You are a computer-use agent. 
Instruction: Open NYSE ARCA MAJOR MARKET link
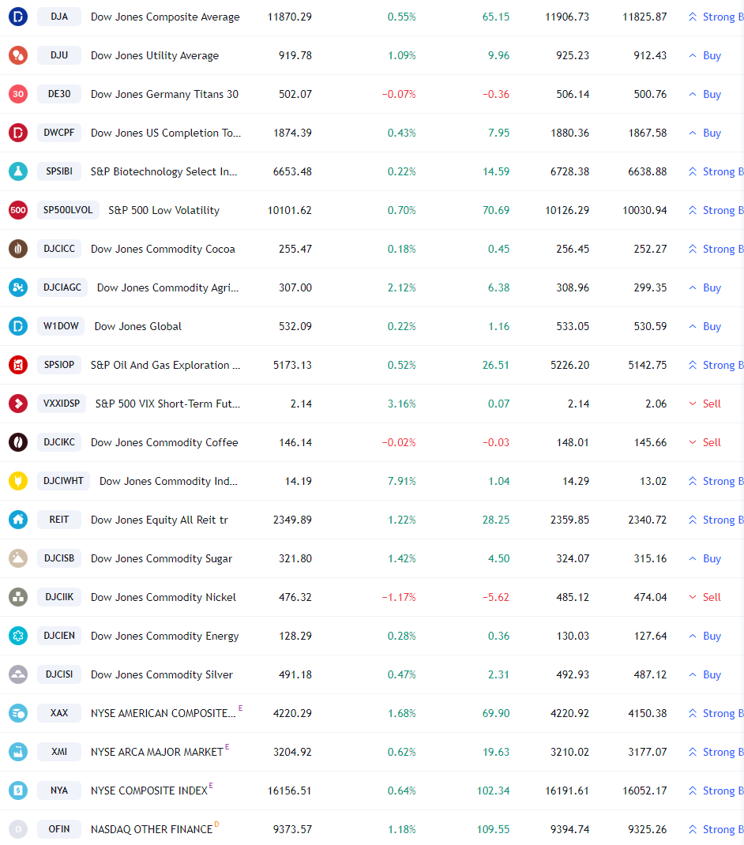coord(157,752)
